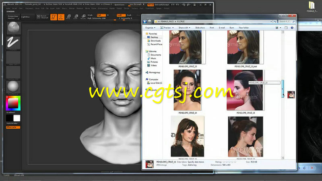322x181 pixels.
Task: Select the black SwitchColor swatch
Action: point(9,118)
